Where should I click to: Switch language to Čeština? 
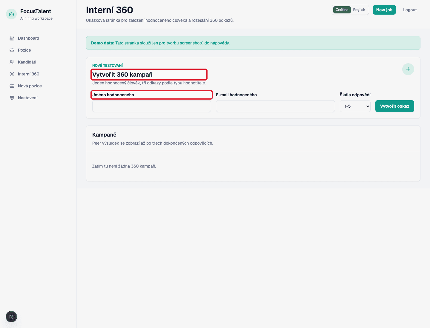342,10
